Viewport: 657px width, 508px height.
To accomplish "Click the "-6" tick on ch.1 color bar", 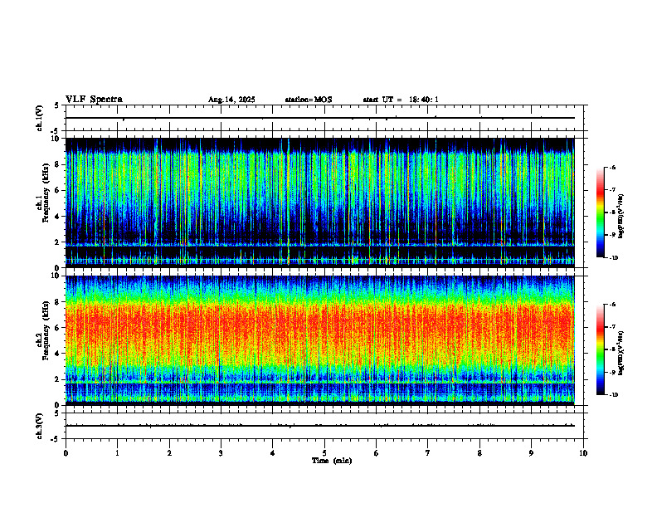I will tap(612, 167).
